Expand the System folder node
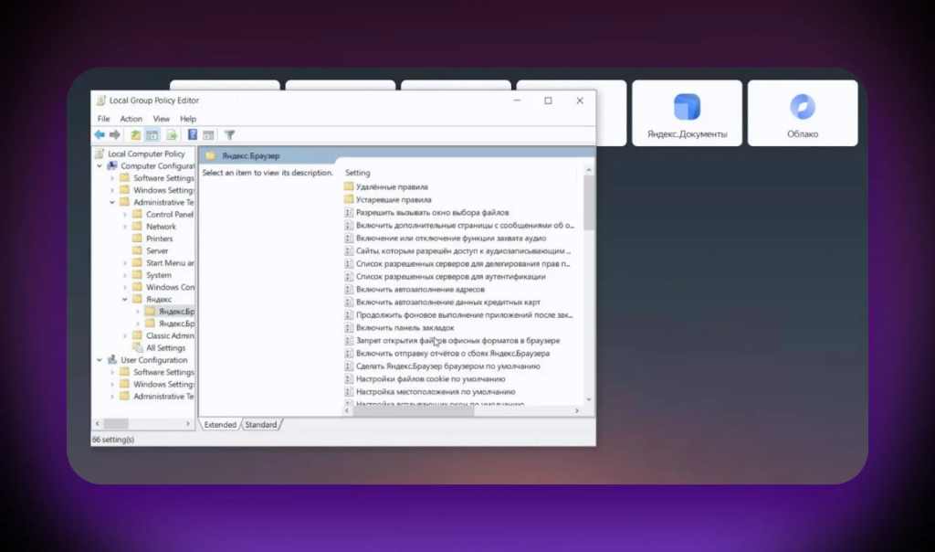Screen dimensions: 935x552 (125, 275)
